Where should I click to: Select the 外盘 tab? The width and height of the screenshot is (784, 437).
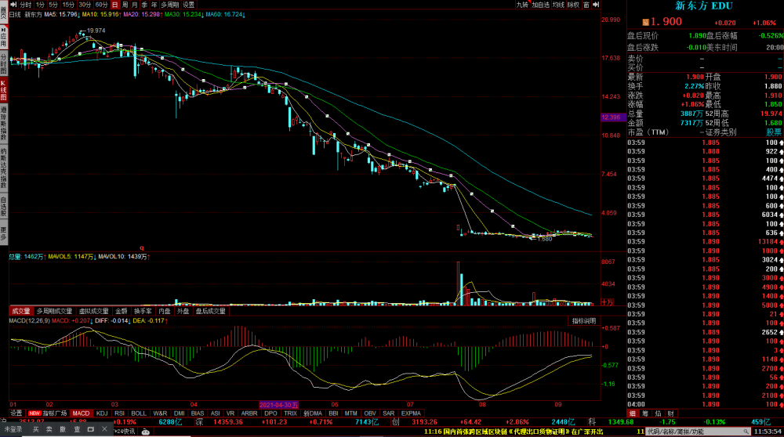click(183, 311)
